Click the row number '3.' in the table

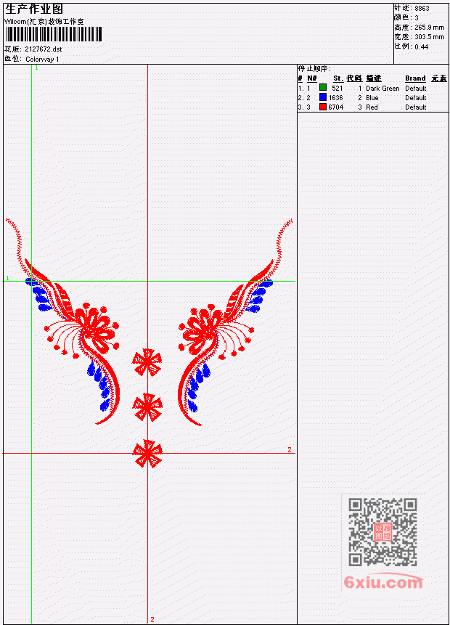300,107
